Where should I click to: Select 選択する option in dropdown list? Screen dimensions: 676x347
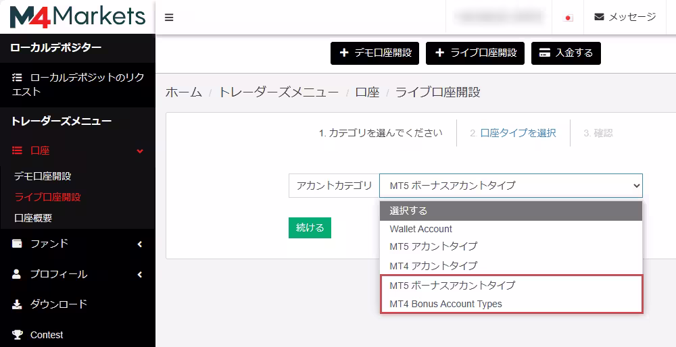click(x=511, y=211)
